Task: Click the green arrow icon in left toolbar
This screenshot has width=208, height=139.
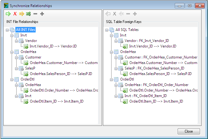Action: (8, 14)
